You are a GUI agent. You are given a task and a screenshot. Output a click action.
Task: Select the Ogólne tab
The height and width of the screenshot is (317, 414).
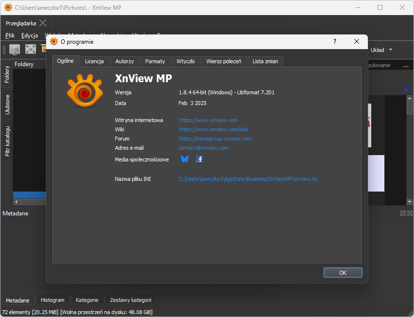click(x=65, y=61)
